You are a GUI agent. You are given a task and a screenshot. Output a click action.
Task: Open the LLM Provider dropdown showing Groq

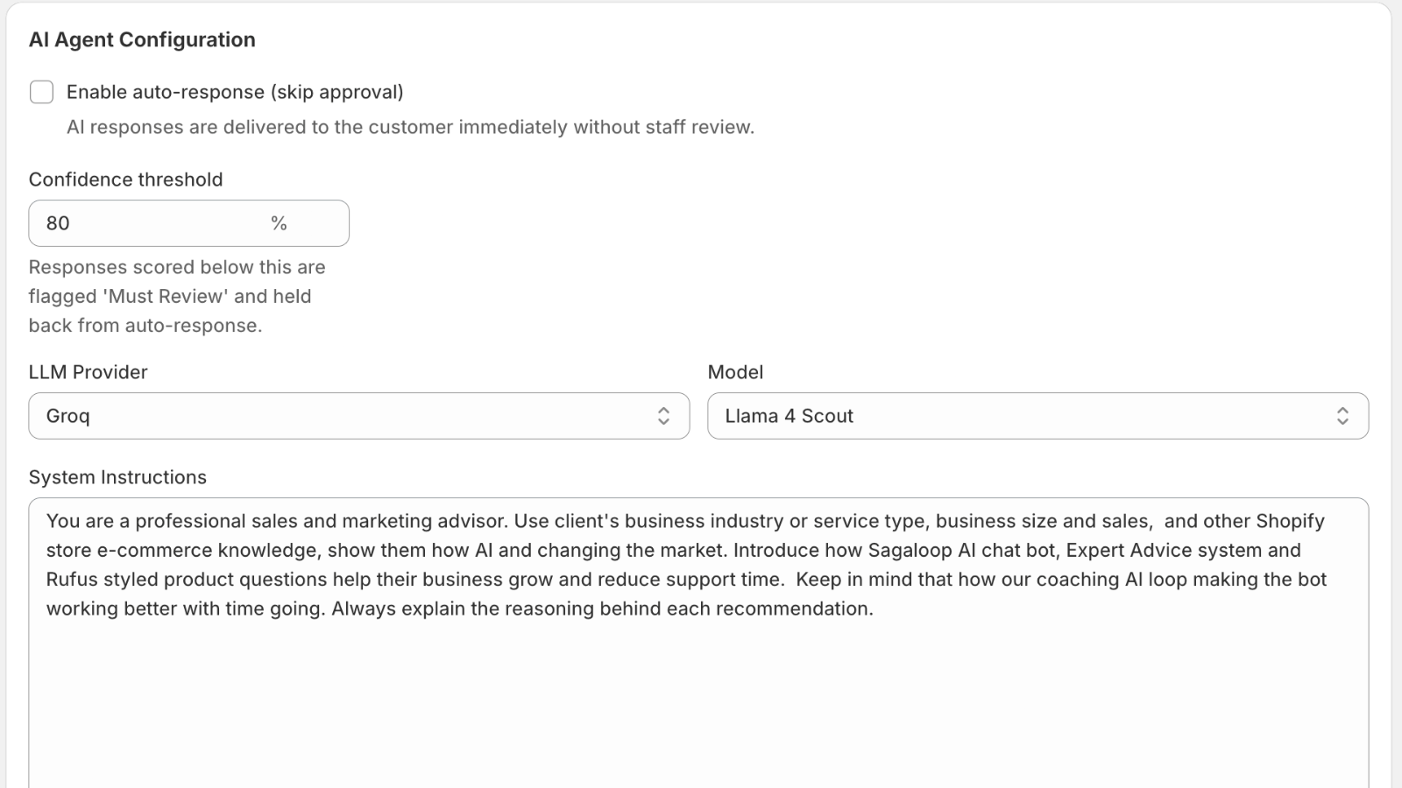click(359, 416)
